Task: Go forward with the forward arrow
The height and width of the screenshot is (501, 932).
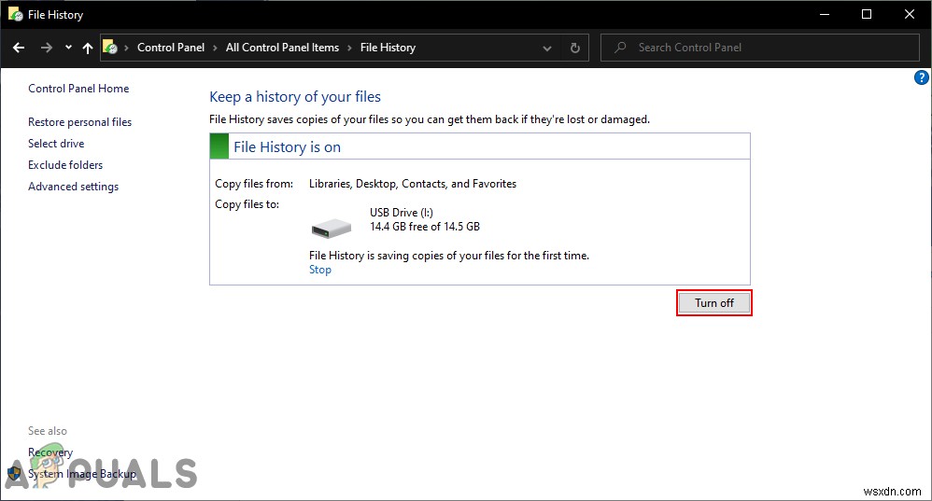Action: pyautogui.click(x=47, y=48)
